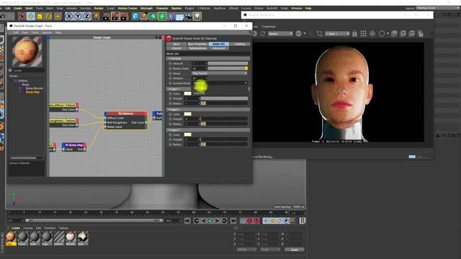The height and width of the screenshot is (259, 461).
Task: Open the Auto dropdown in RenderView
Action: tap(337, 34)
